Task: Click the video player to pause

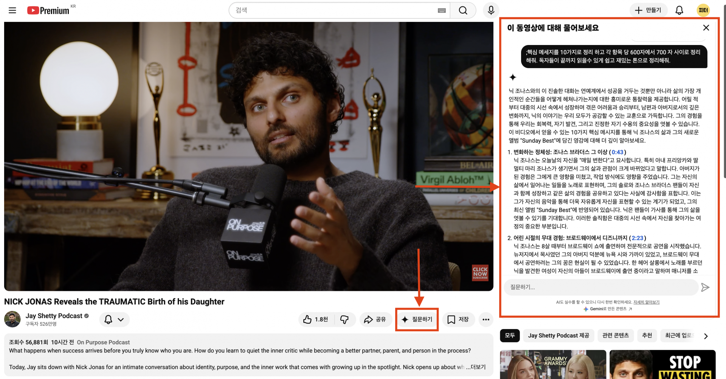Action: pyautogui.click(x=249, y=156)
